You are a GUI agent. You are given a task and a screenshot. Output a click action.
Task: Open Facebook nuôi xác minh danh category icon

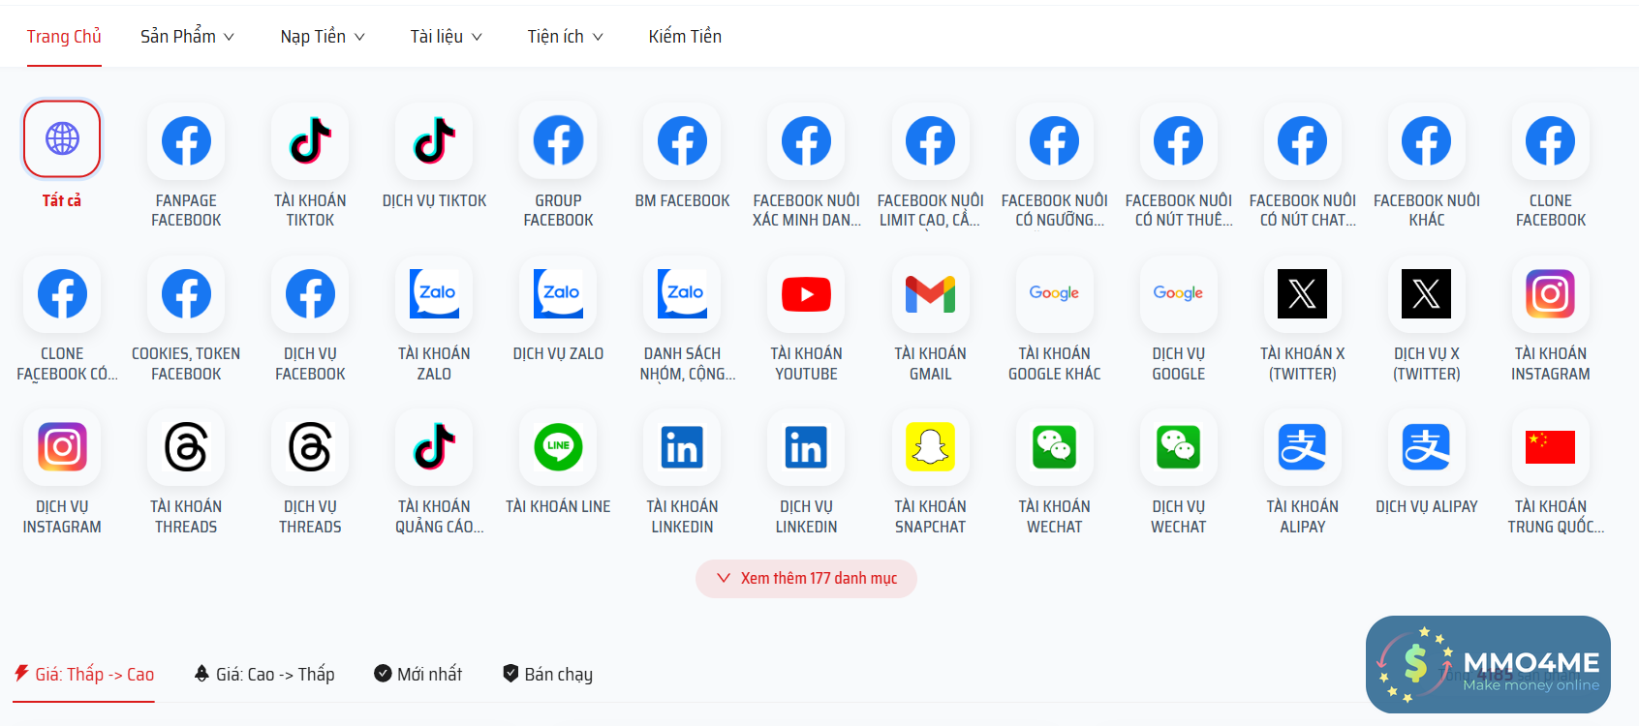pos(806,140)
